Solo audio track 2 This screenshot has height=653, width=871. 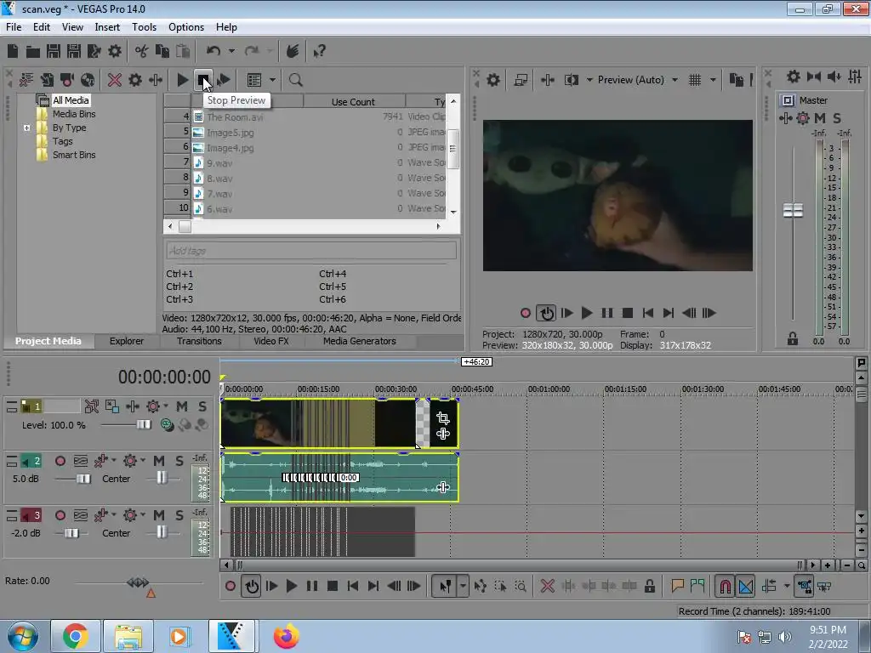[179, 461]
